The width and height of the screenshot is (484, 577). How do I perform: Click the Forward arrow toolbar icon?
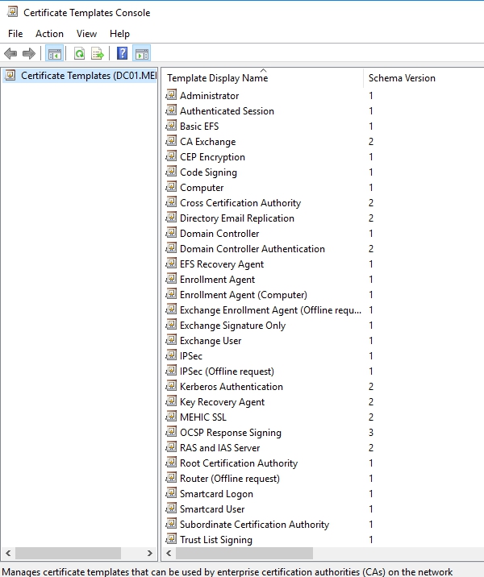tap(29, 54)
